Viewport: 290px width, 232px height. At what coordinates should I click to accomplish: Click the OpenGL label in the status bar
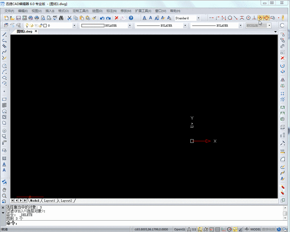pos(179,229)
